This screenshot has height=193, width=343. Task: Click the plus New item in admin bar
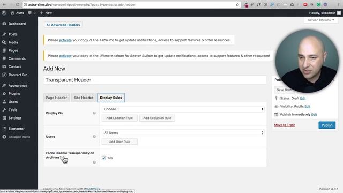pyautogui.click(x=46, y=13)
